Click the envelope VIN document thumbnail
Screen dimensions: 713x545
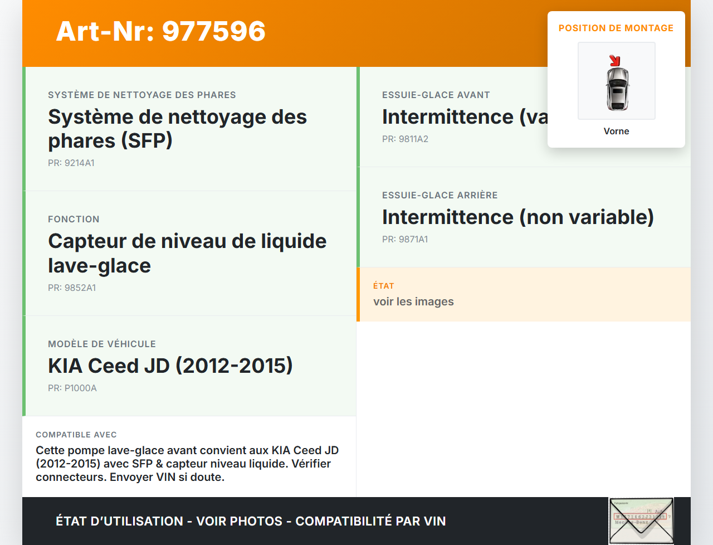click(x=641, y=520)
